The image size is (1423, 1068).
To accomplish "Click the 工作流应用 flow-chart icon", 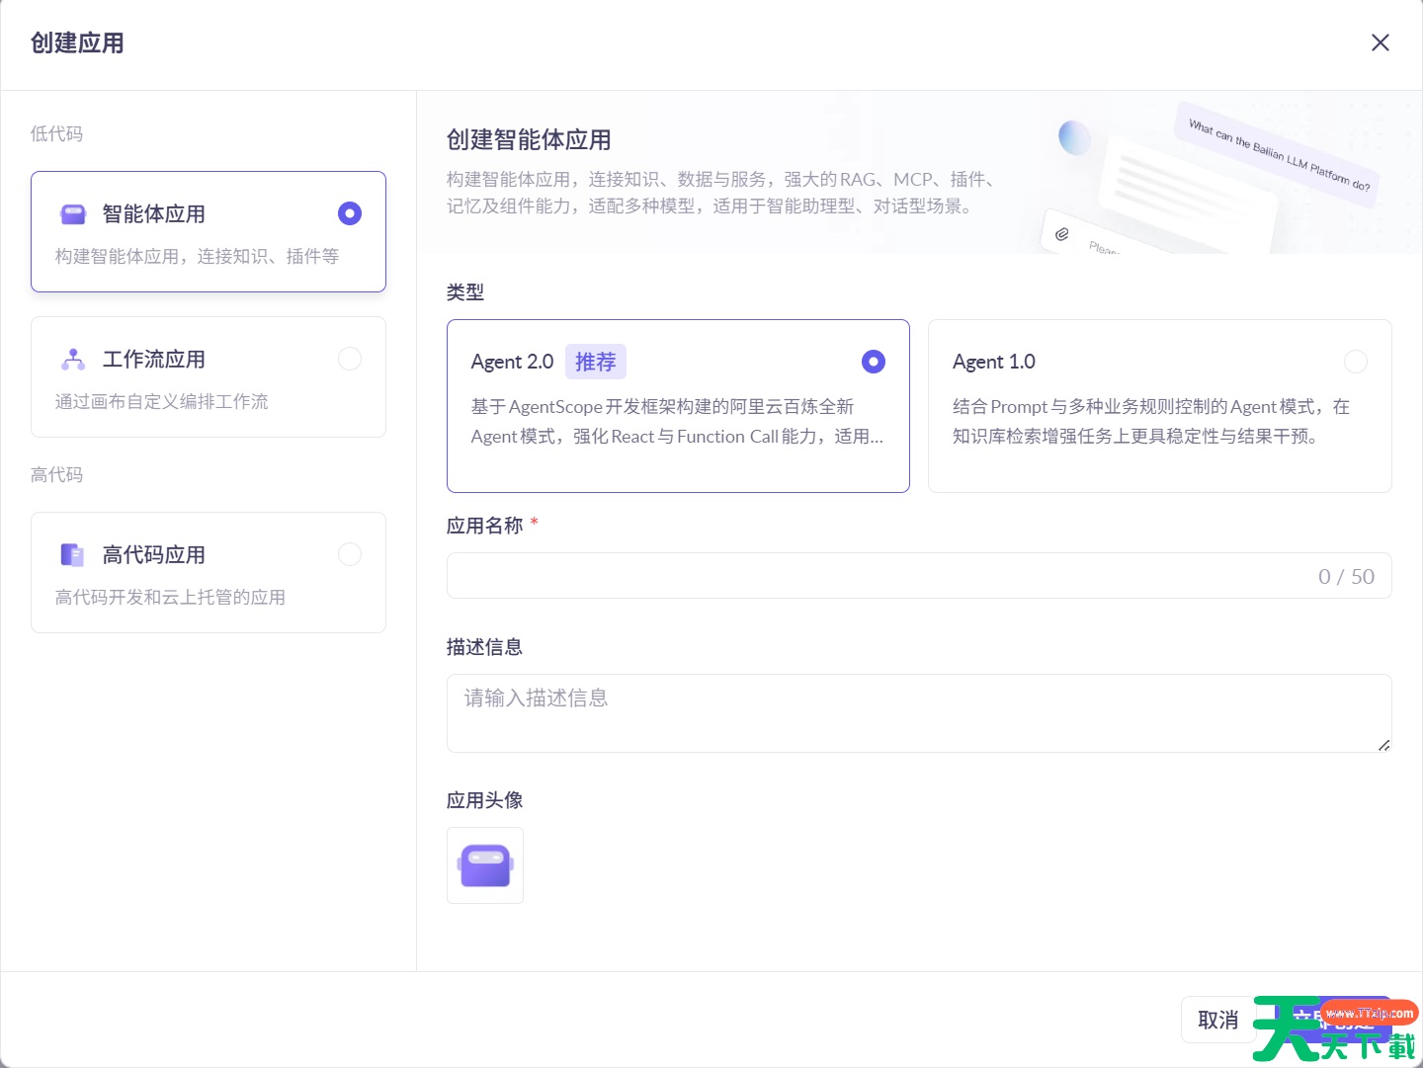I will pos(73,360).
